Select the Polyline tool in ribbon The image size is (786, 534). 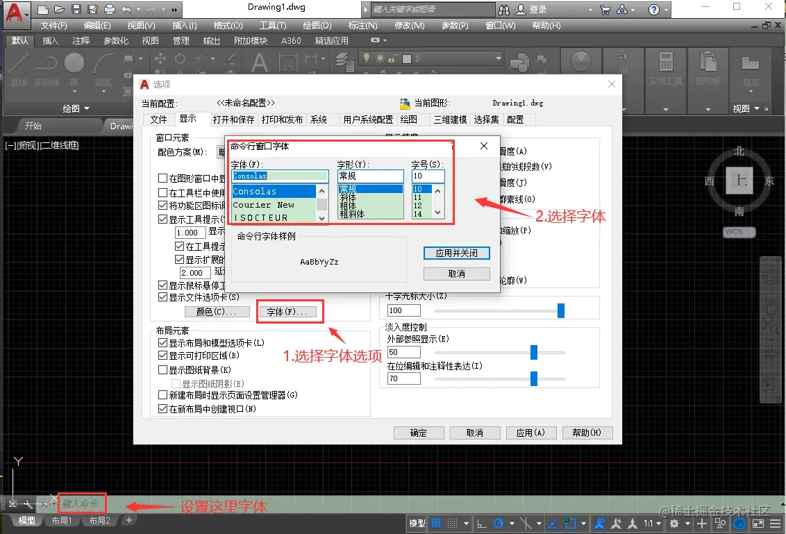[x=47, y=69]
